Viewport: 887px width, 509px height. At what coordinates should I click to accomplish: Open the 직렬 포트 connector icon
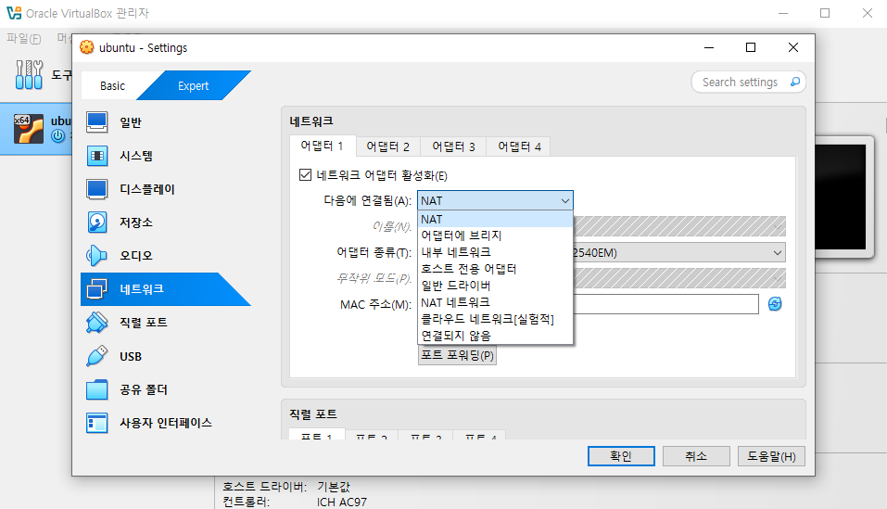coord(96,323)
